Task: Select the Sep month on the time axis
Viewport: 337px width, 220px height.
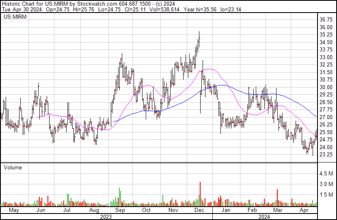Action: coord(119,210)
